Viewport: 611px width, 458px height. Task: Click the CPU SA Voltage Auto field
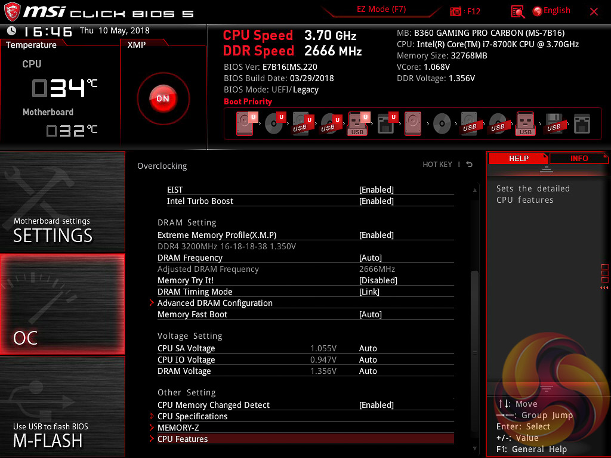pos(368,348)
